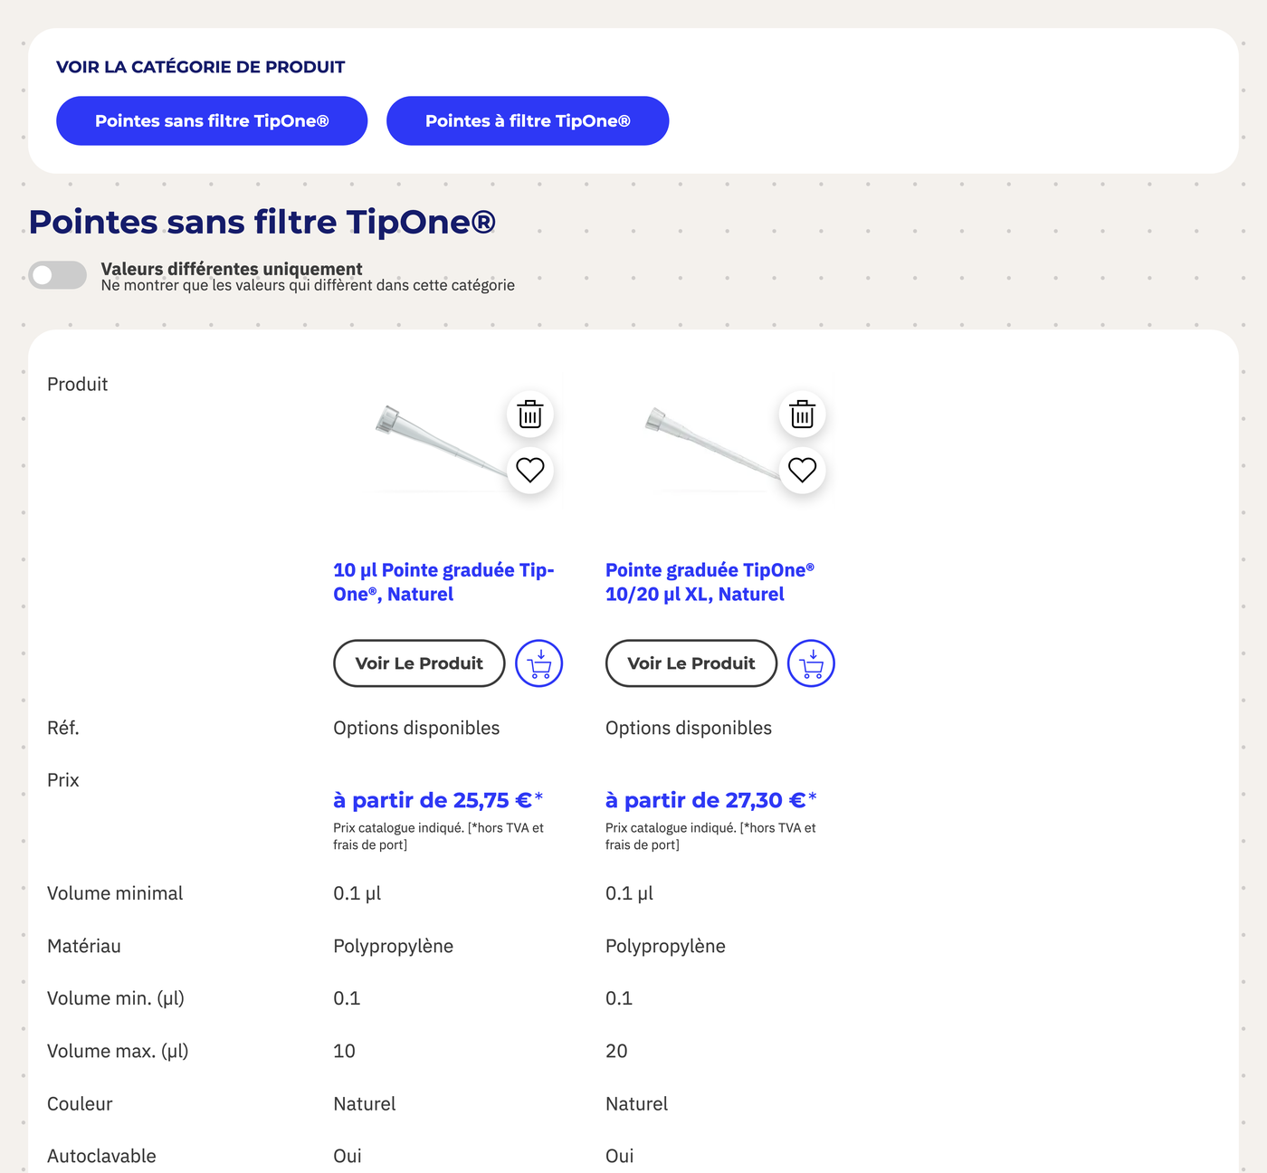Remove 10/20 µl XL tip from comparison

803,415
